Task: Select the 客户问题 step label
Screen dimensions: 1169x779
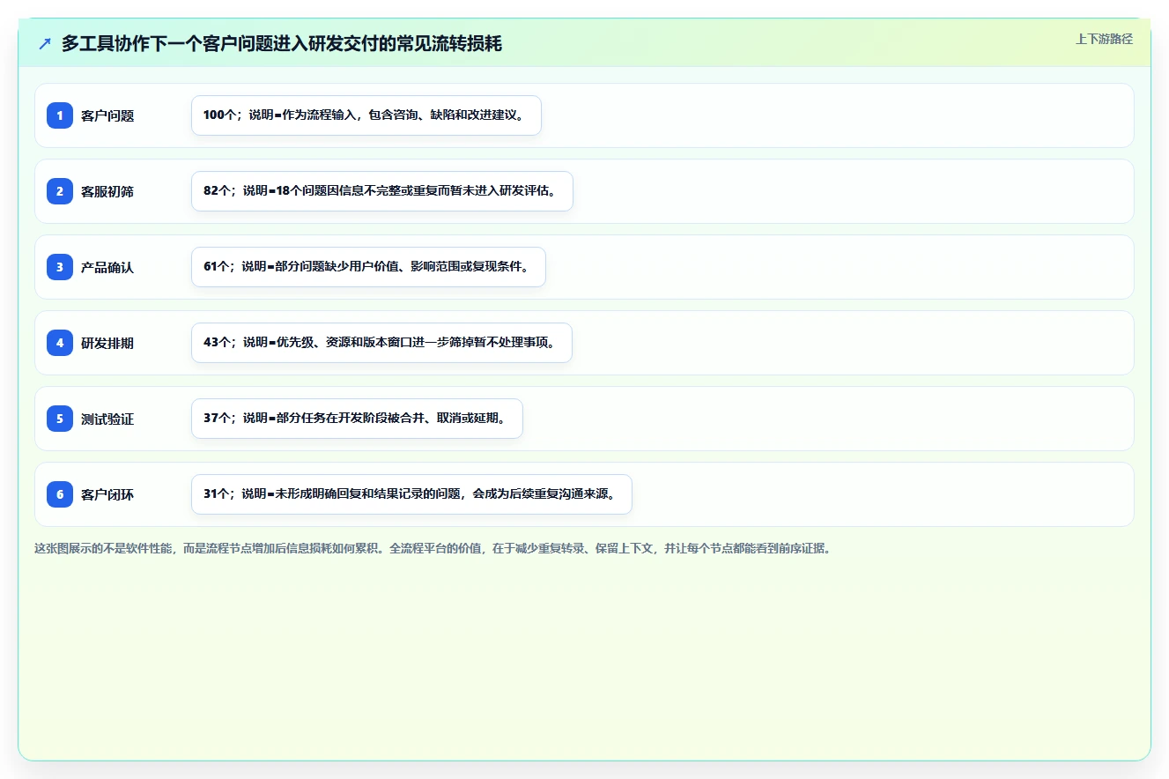Action: pos(107,115)
